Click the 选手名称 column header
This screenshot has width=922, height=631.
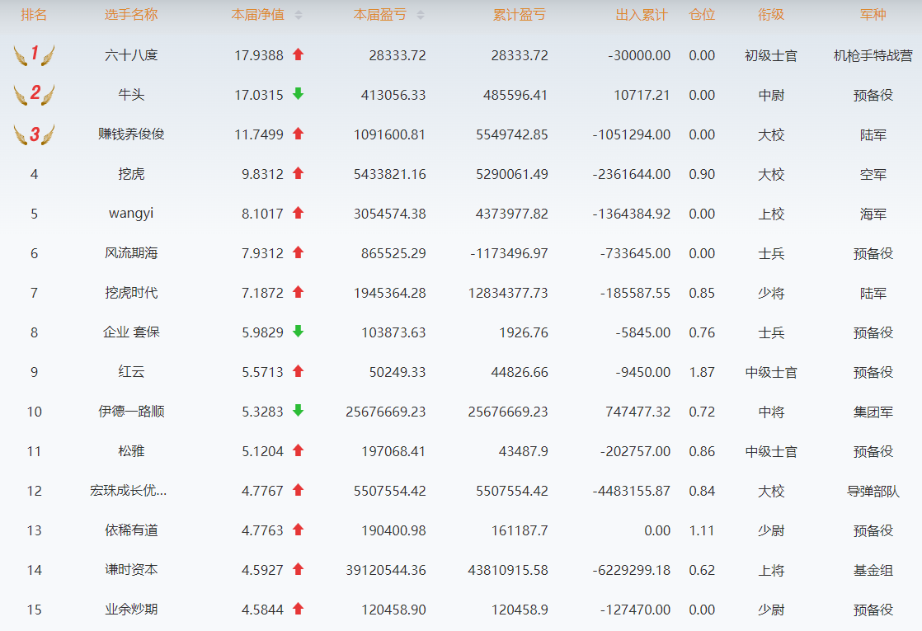[131, 15]
